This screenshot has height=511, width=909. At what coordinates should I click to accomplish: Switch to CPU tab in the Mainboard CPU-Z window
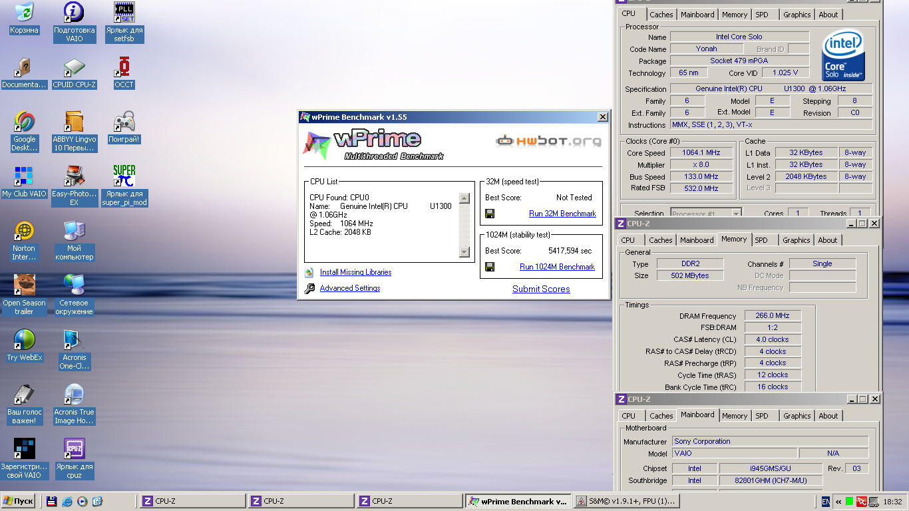(628, 416)
